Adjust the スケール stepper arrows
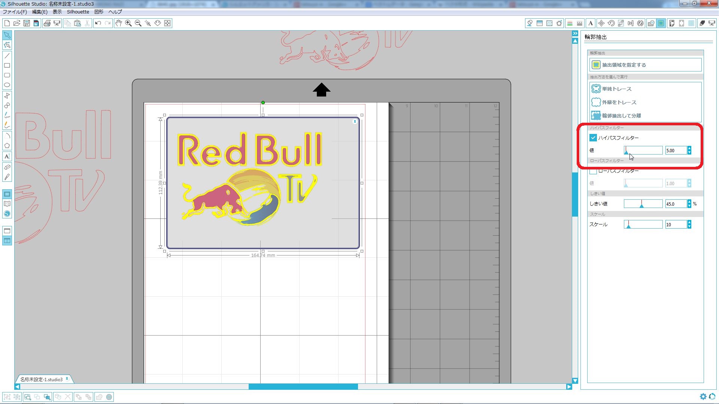Viewport: 719px width, 404px height. tap(689, 224)
